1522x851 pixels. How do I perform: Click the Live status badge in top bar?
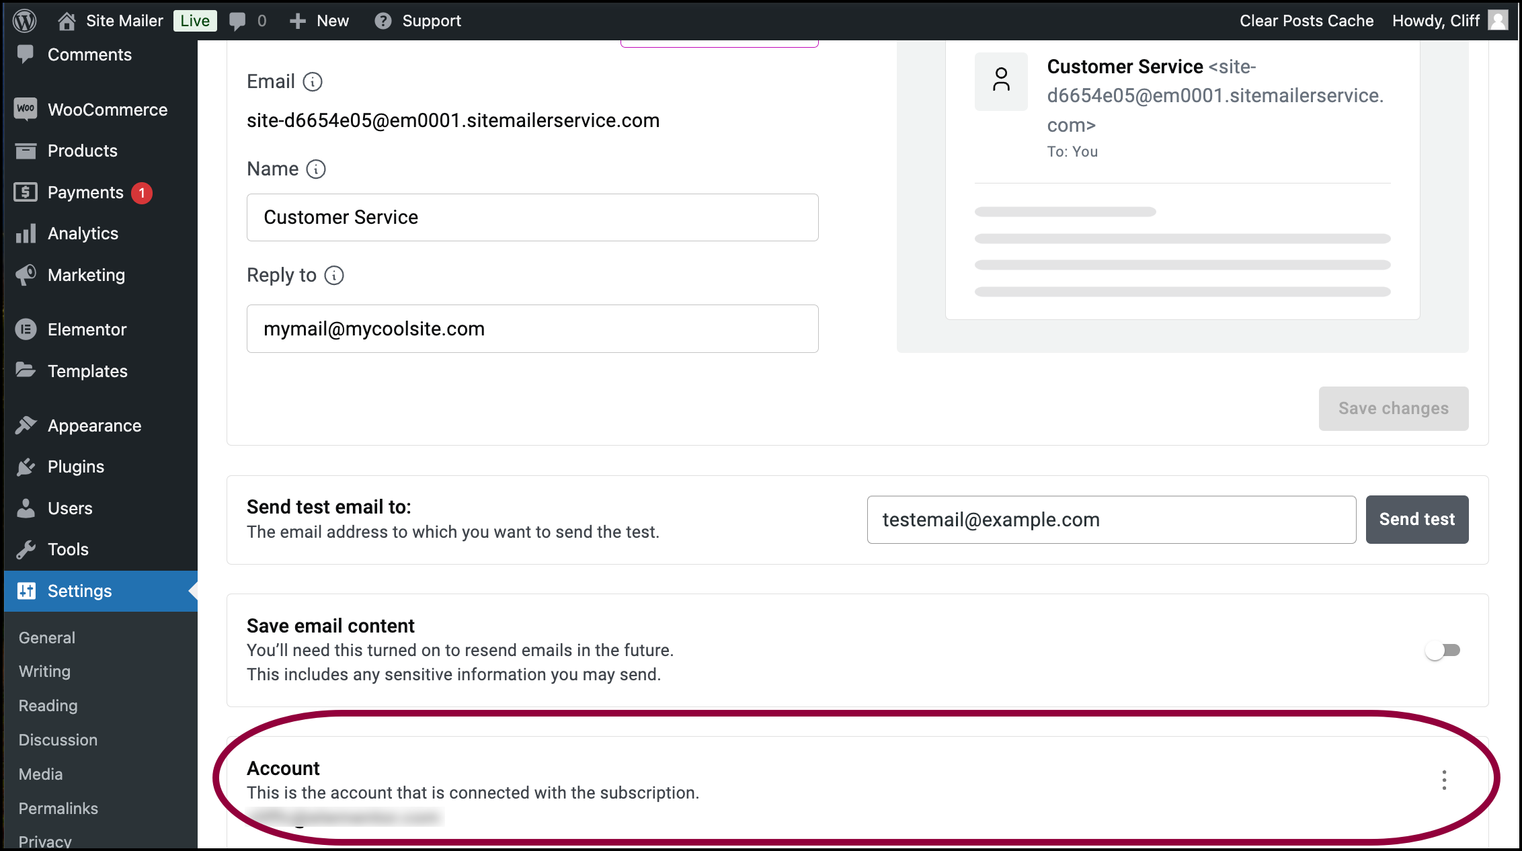pyautogui.click(x=196, y=20)
